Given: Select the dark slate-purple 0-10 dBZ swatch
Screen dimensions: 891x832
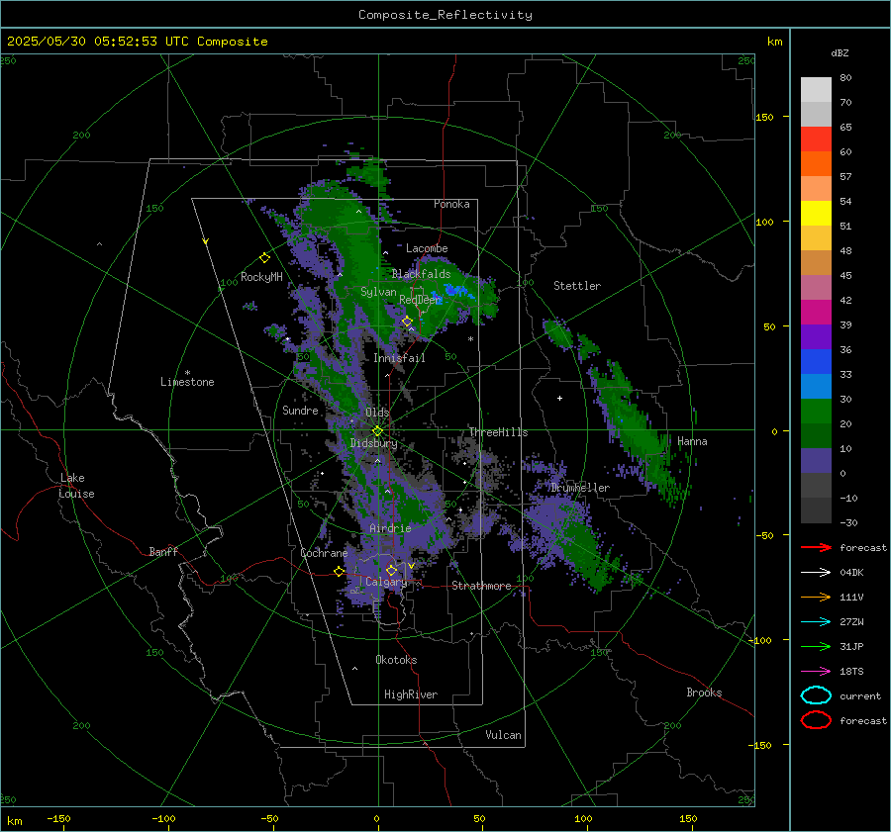Looking at the screenshot, I should 816,461.
